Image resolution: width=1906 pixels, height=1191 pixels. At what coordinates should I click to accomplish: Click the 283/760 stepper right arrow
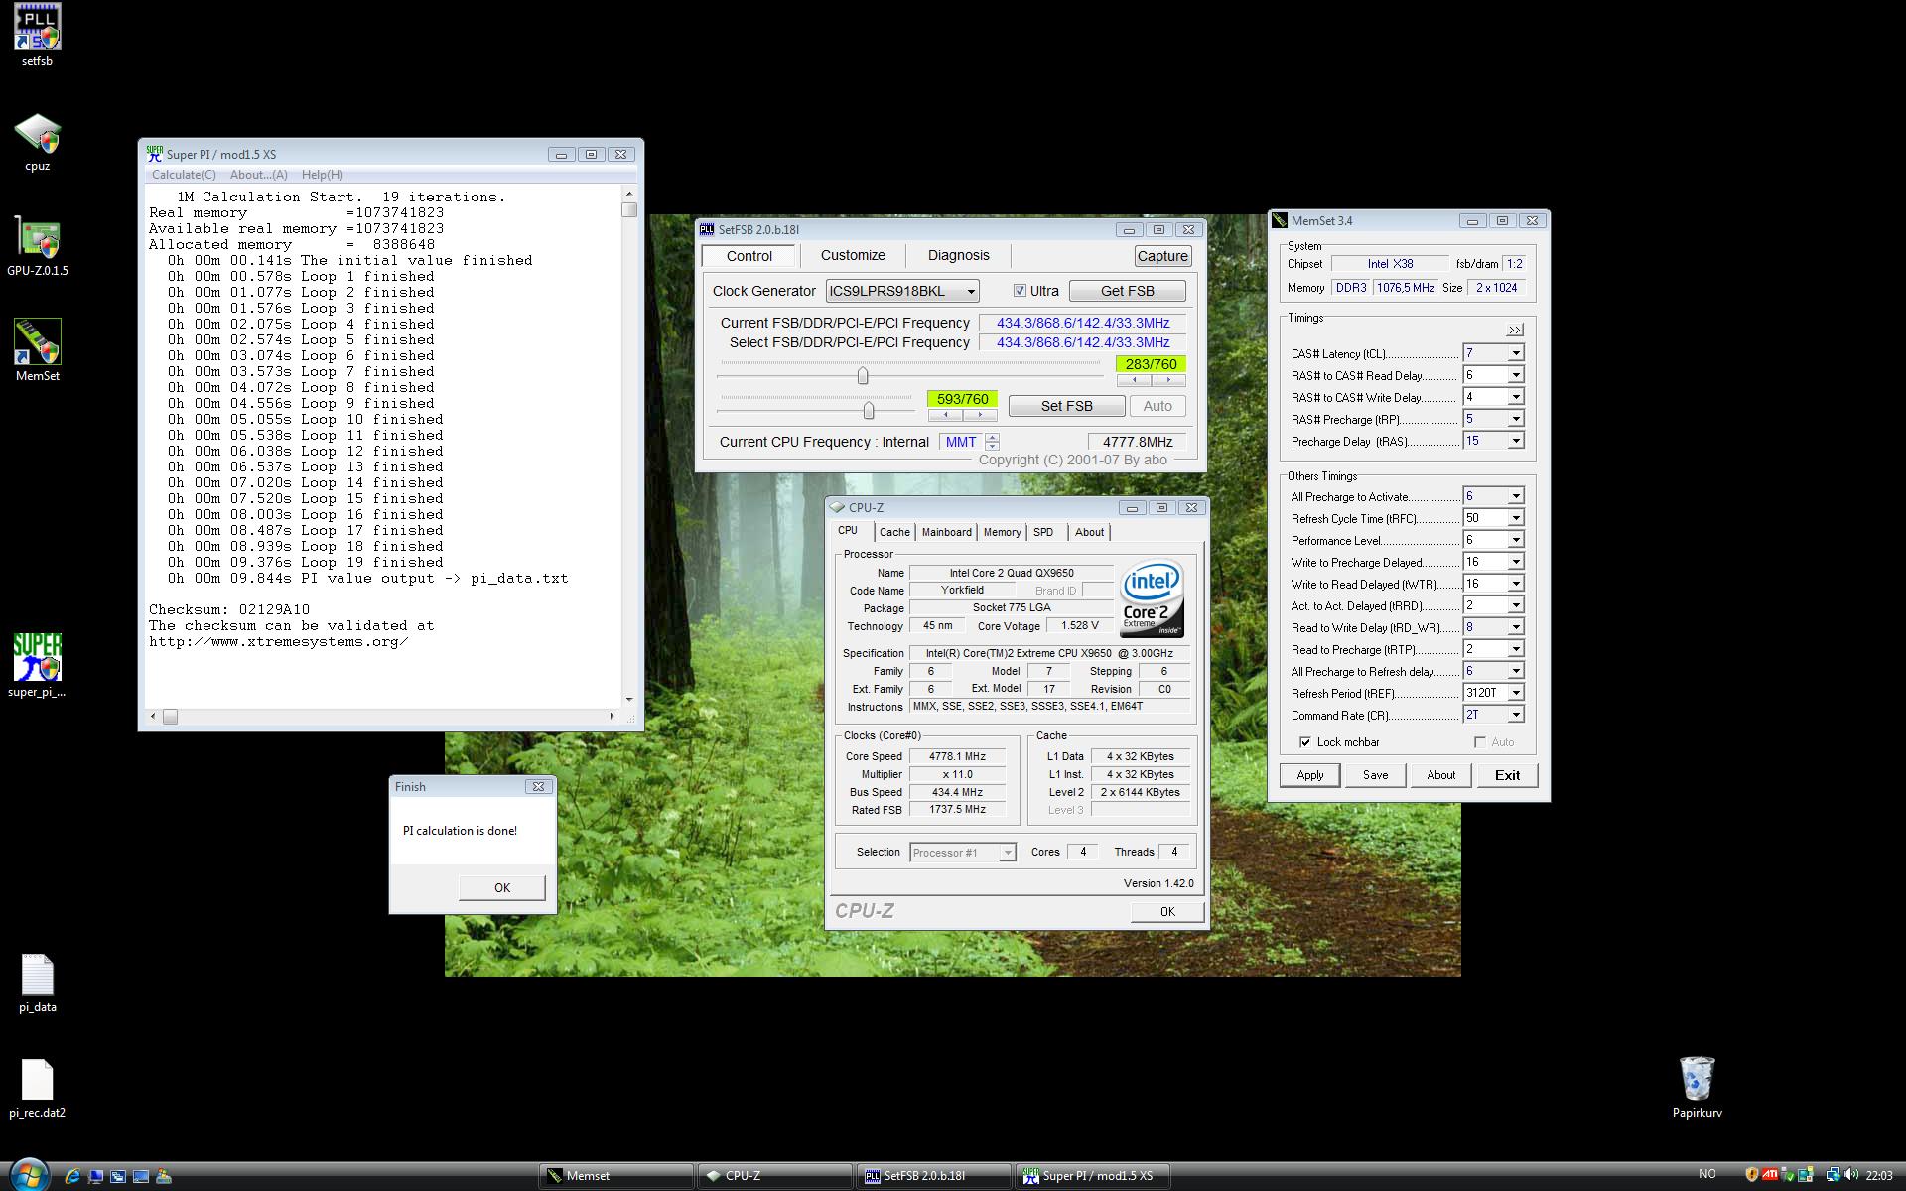point(1168,380)
